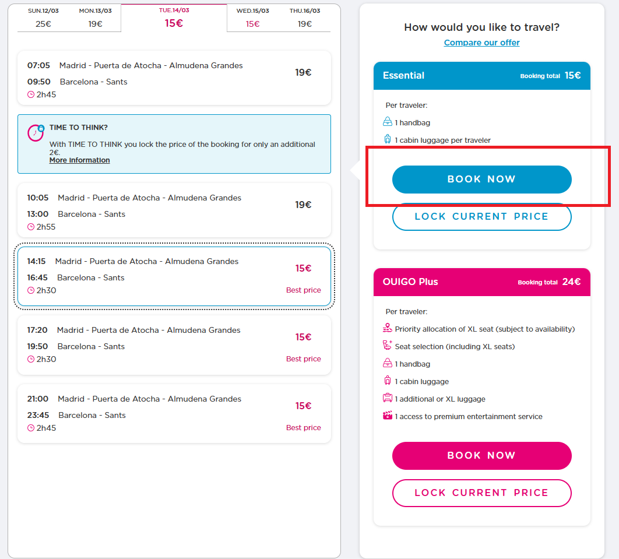Book now with the Essential fare
This screenshot has height=559, width=619.
click(481, 179)
